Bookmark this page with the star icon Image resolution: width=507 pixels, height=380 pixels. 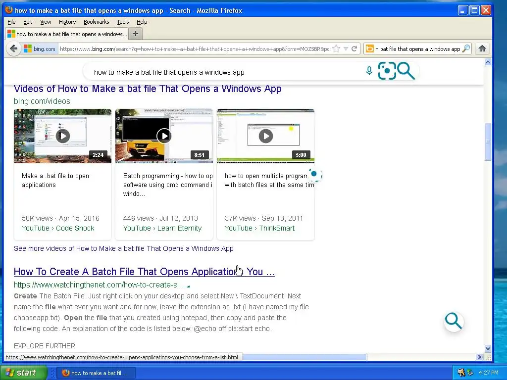[336, 49]
